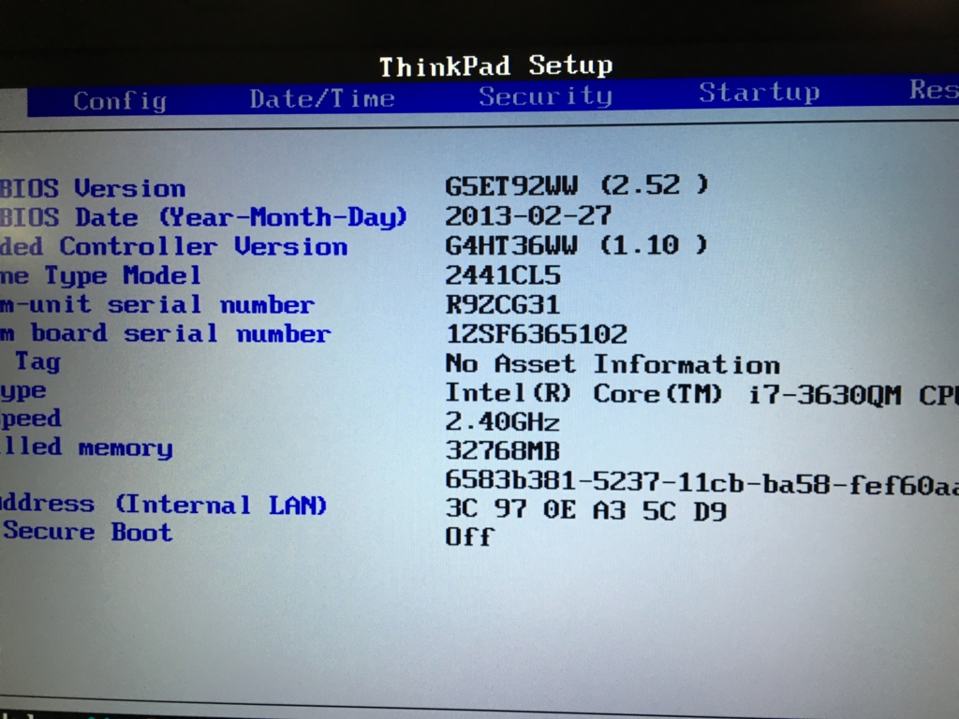Click CPU speed value 2.40GHz
This screenshot has height=719, width=959.
[x=502, y=422]
